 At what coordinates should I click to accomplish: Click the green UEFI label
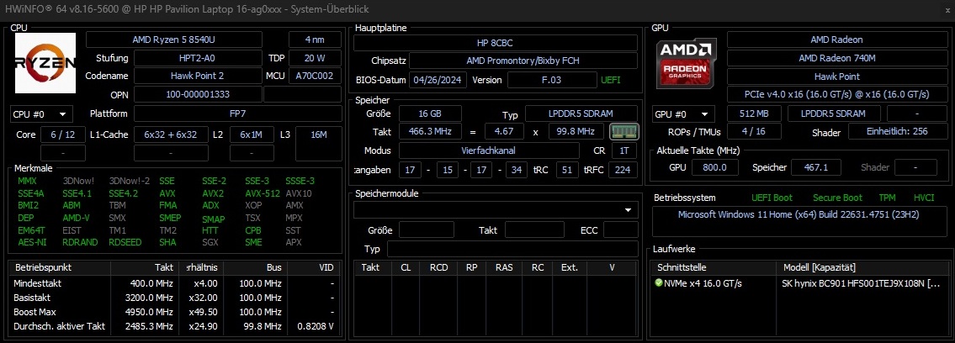click(611, 80)
